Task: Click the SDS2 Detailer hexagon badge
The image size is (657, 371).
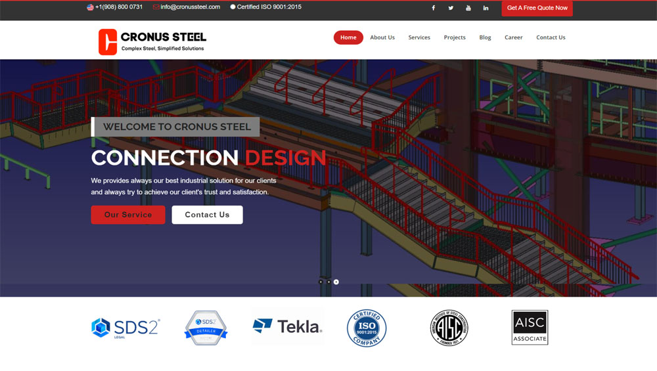Action: (x=206, y=328)
